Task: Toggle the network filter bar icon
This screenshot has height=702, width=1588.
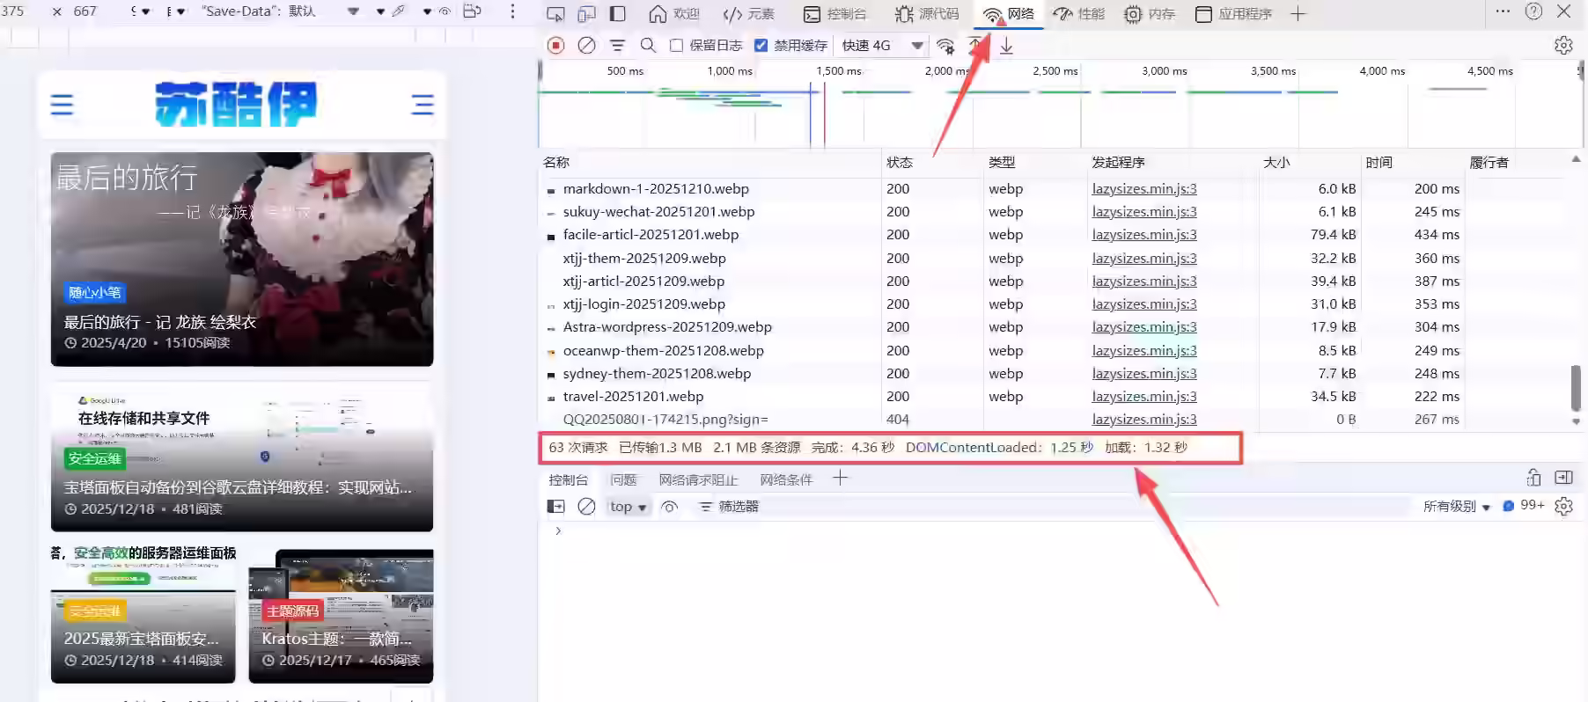Action: (x=617, y=45)
